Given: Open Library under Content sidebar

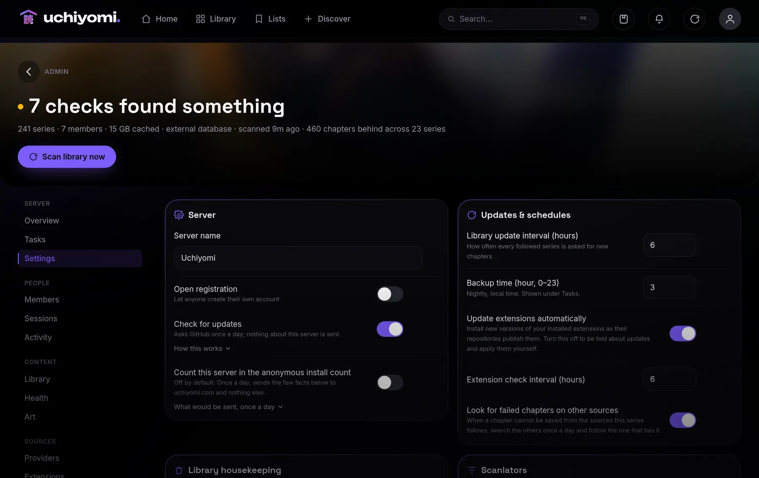Looking at the screenshot, I should pos(80,379).
